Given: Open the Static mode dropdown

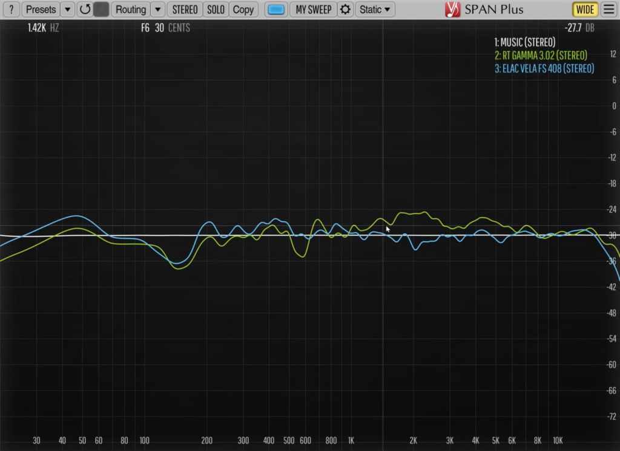Looking at the screenshot, I should (375, 10).
